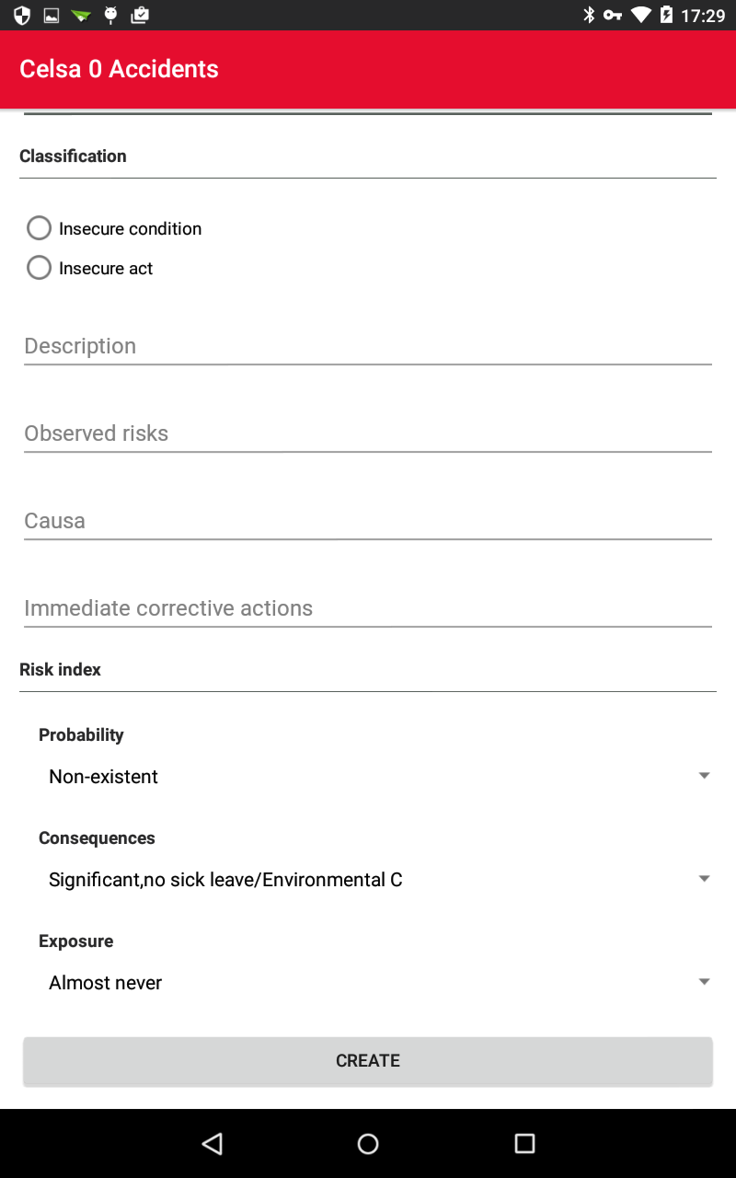Tap the shield icon in status bar
The width and height of the screenshot is (736, 1178).
pos(22,15)
